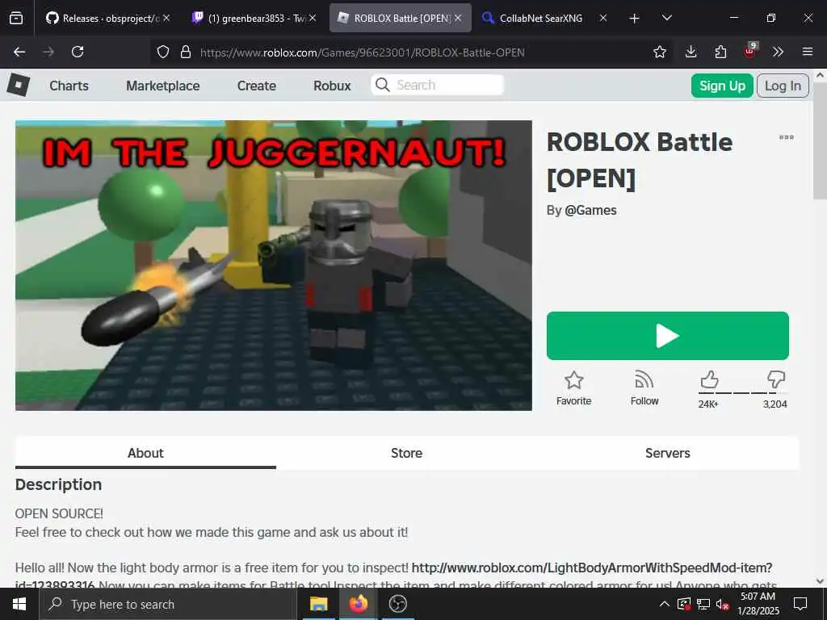Click the scrollbar down arrow
The height and width of the screenshot is (620, 827).
pyautogui.click(x=821, y=581)
